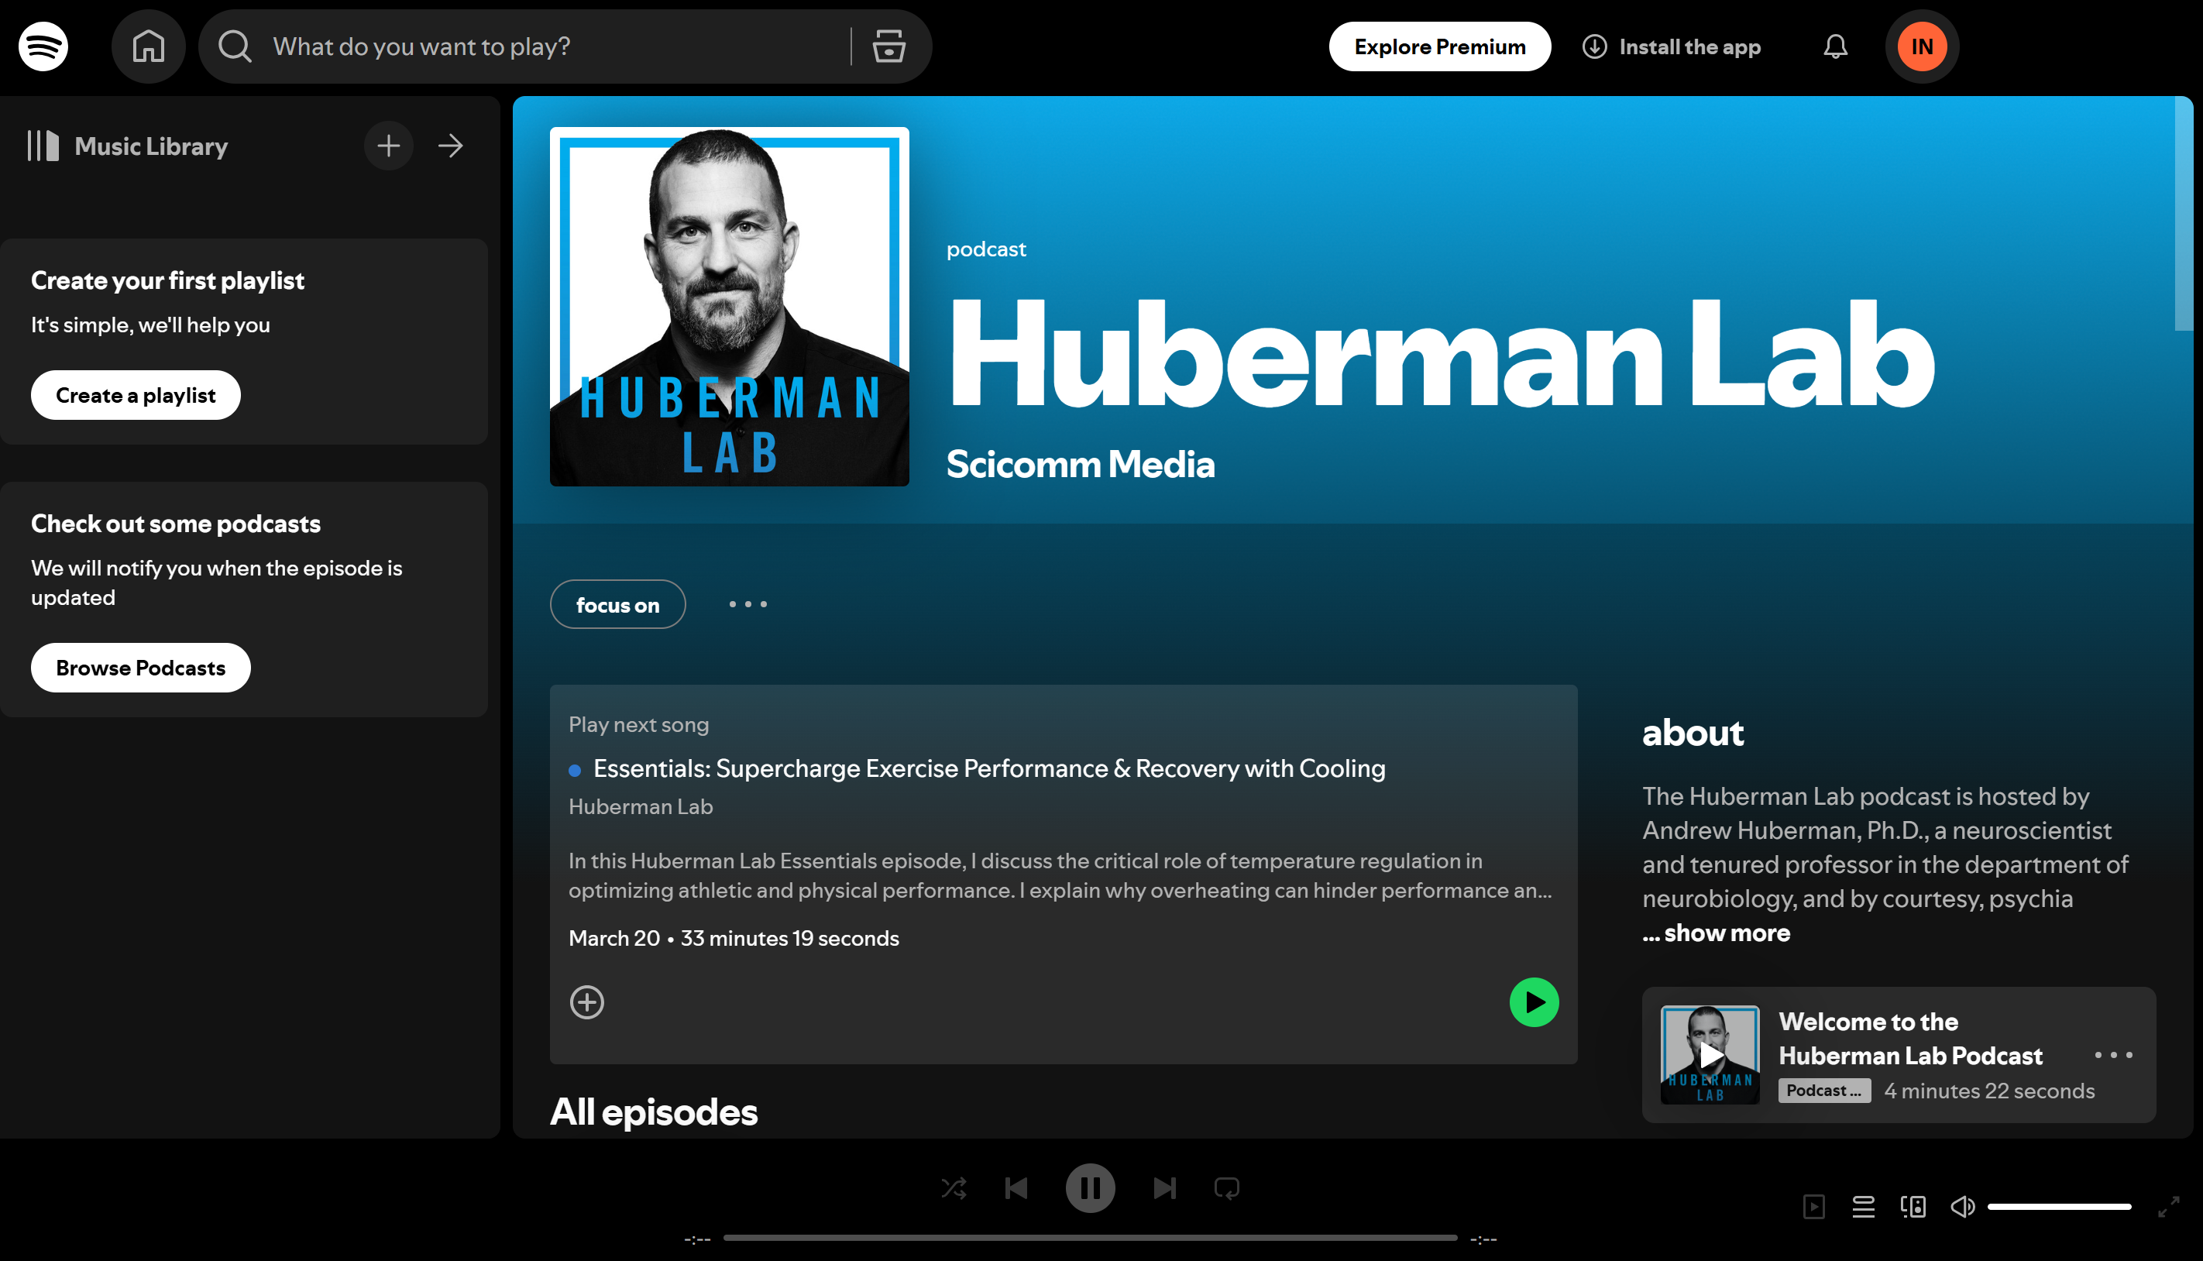
Task: Add the Essentials episode with the plus icon
Action: pos(587,1002)
